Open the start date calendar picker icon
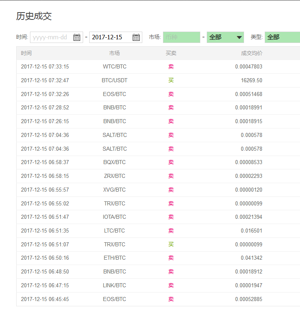The image size is (300, 314). 77,37
